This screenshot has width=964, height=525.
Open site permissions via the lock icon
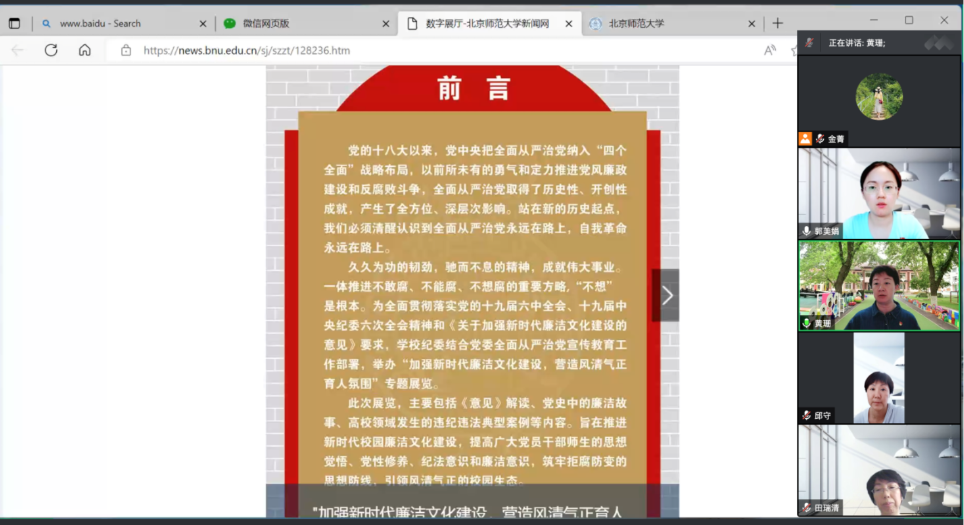point(126,50)
